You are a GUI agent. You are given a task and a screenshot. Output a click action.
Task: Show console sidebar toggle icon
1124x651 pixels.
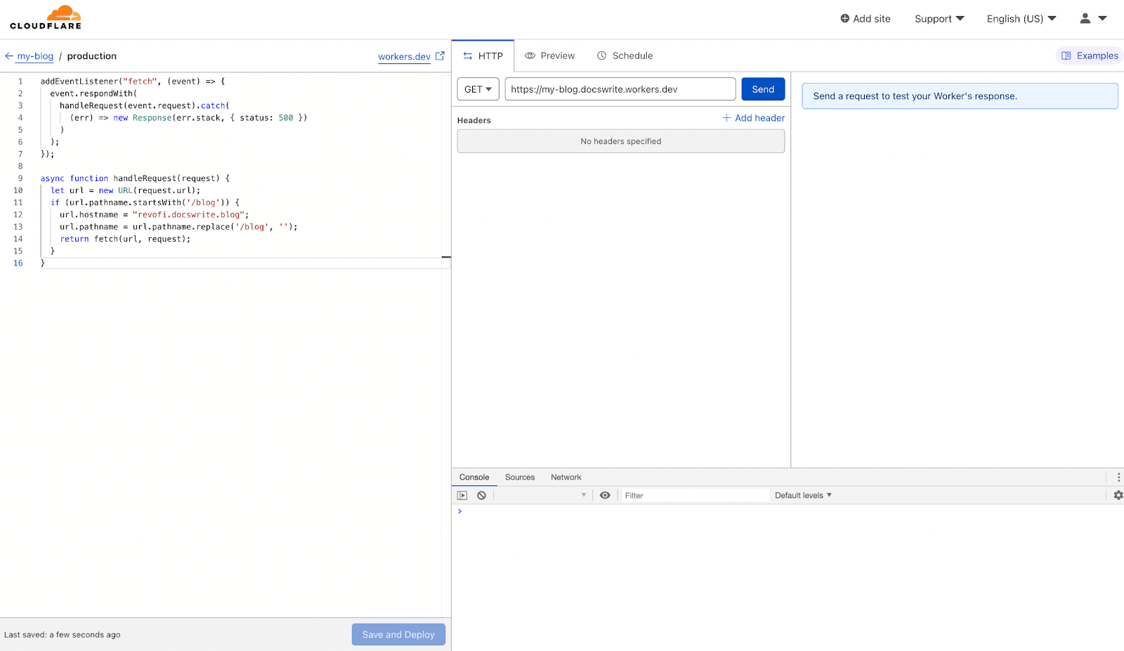[462, 495]
